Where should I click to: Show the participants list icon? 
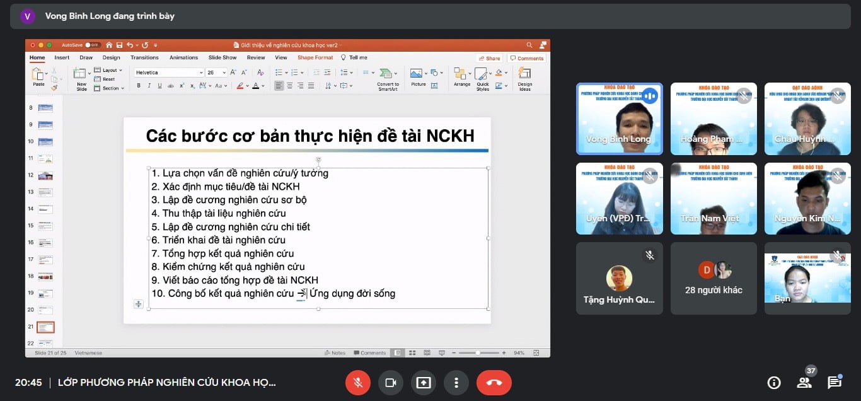click(804, 383)
